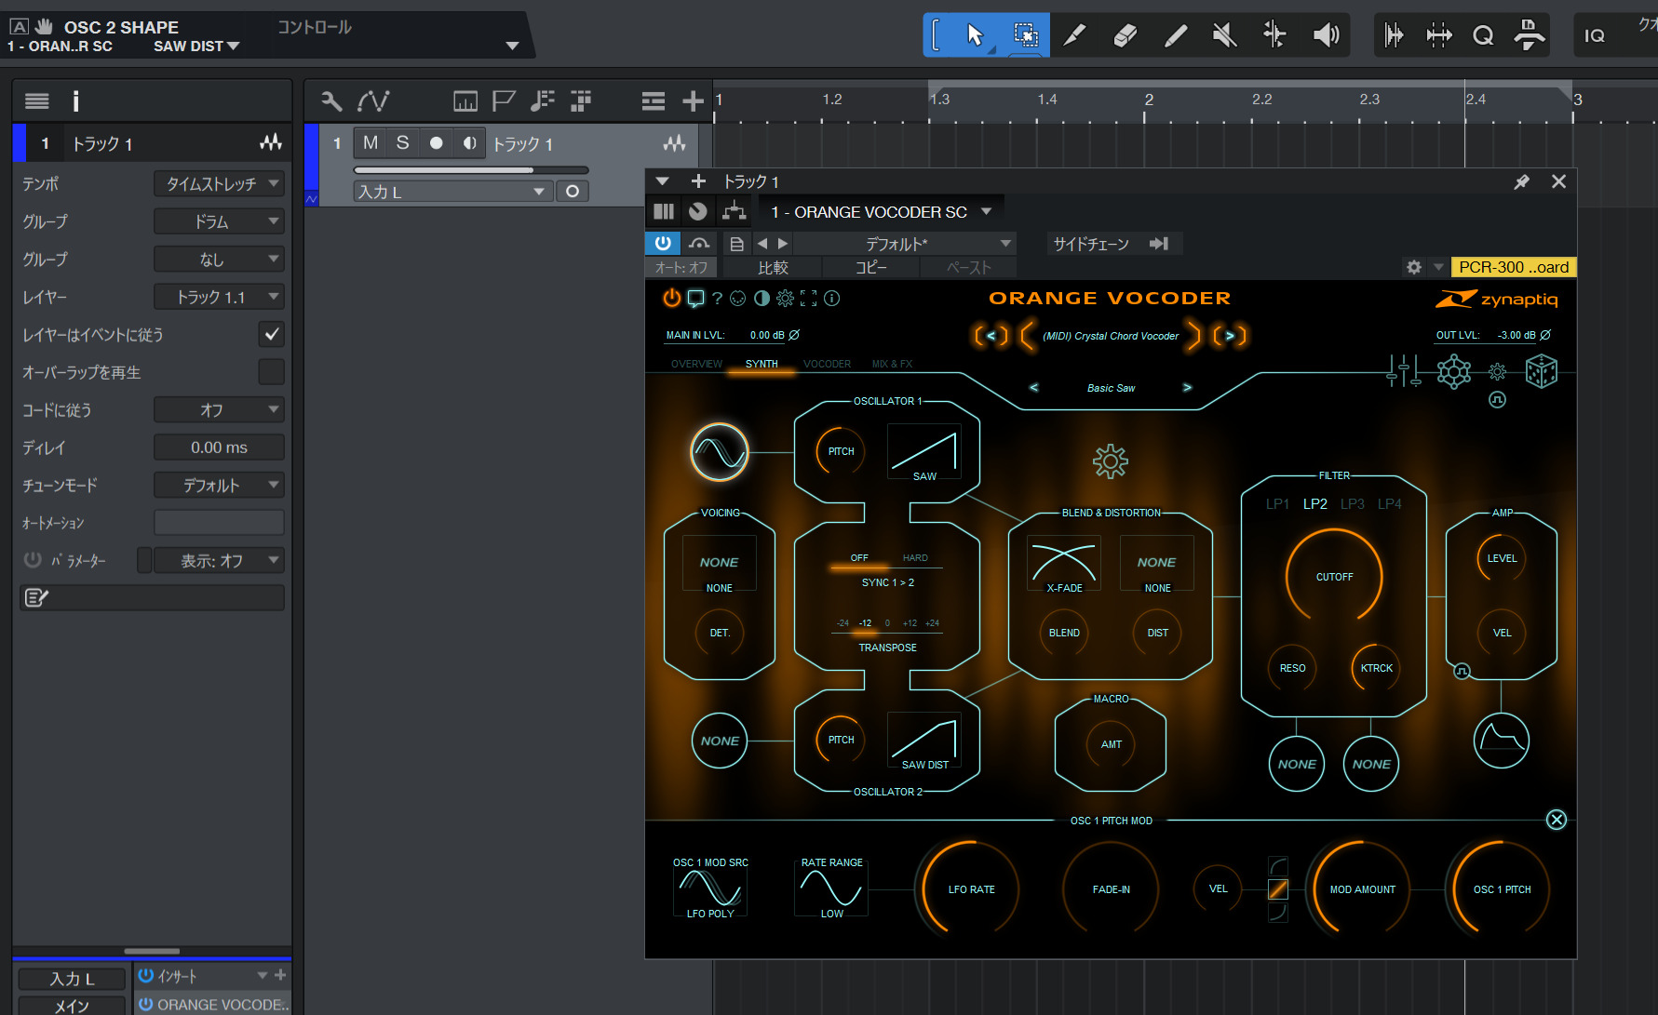Select the Bend tool

coord(1274,35)
